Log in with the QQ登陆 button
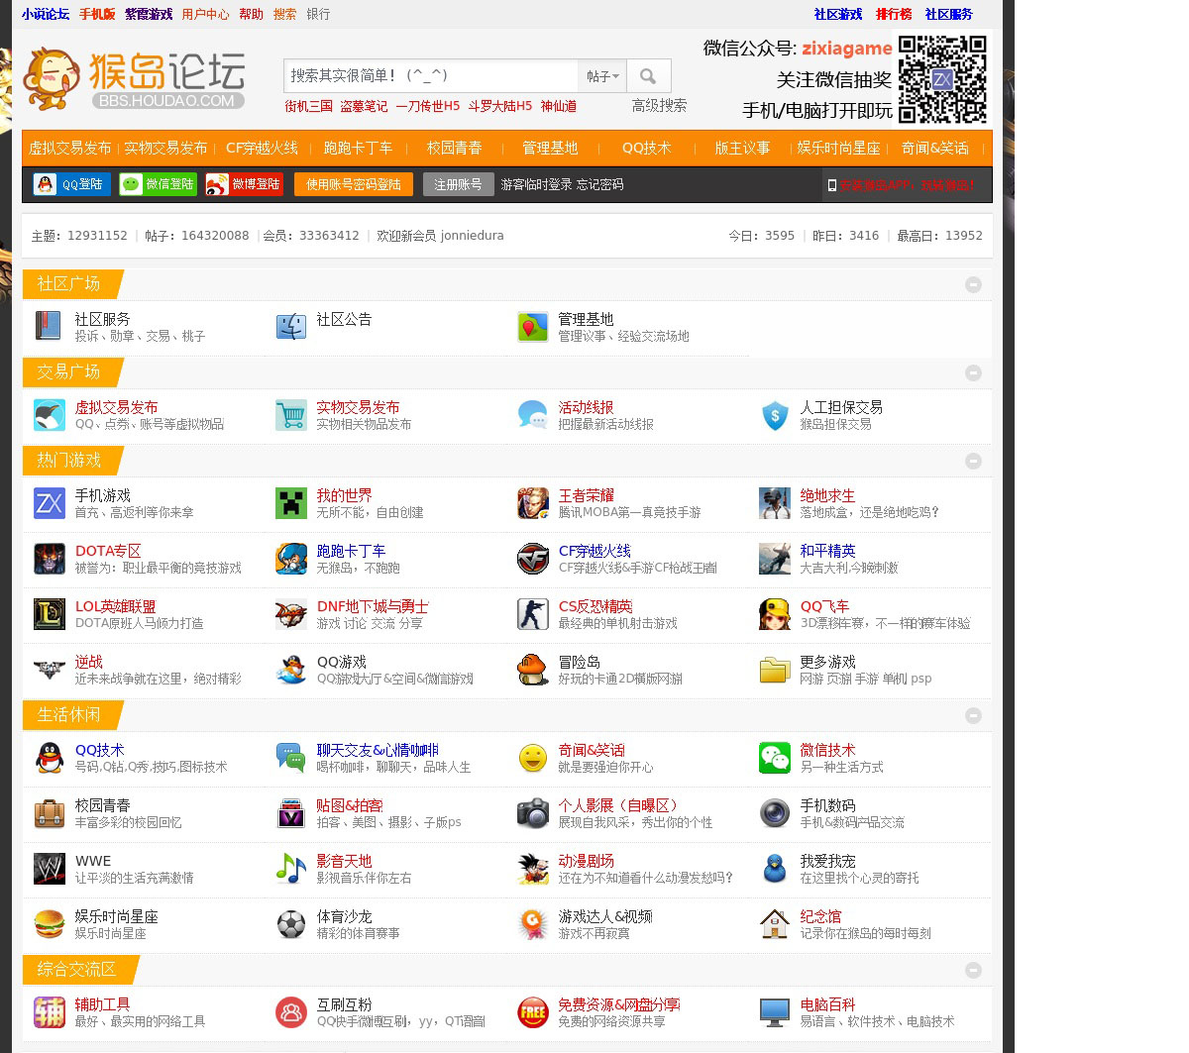Viewport: 1189px width, 1053px height. coord(71,184)
